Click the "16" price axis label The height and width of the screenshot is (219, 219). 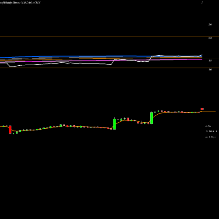210,70
